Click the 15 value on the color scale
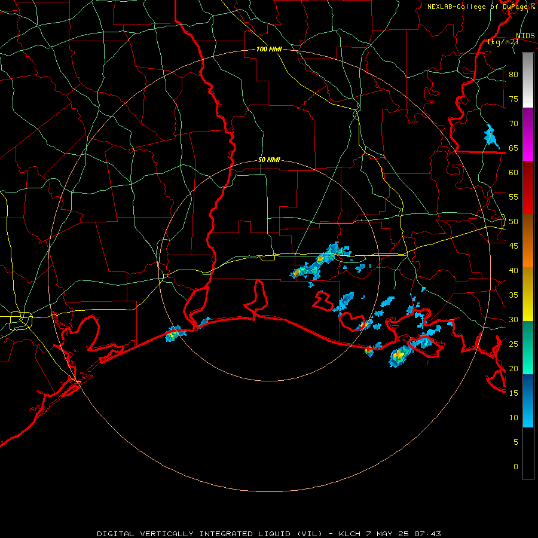Screen dimensions: 538x538 tap(513, 393)
